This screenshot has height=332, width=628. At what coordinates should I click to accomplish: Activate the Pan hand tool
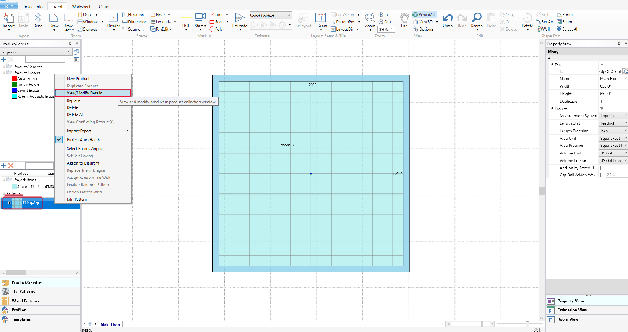click(x=404, y=21)
